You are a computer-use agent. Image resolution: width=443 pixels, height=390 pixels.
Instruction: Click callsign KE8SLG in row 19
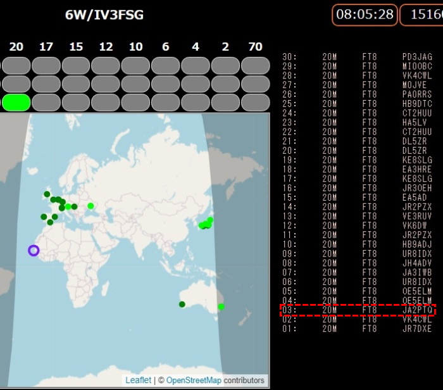(x=417, y=160)
